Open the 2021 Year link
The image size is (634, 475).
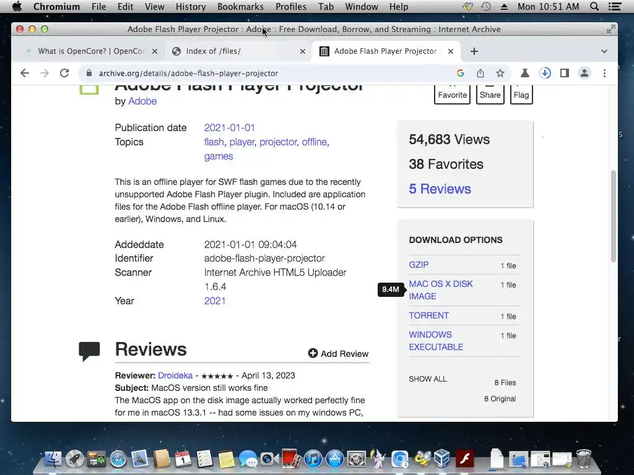[x=215, y=301]
